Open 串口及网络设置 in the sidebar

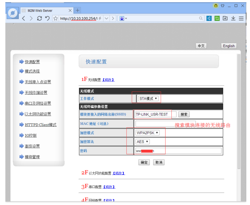(37, 104)
